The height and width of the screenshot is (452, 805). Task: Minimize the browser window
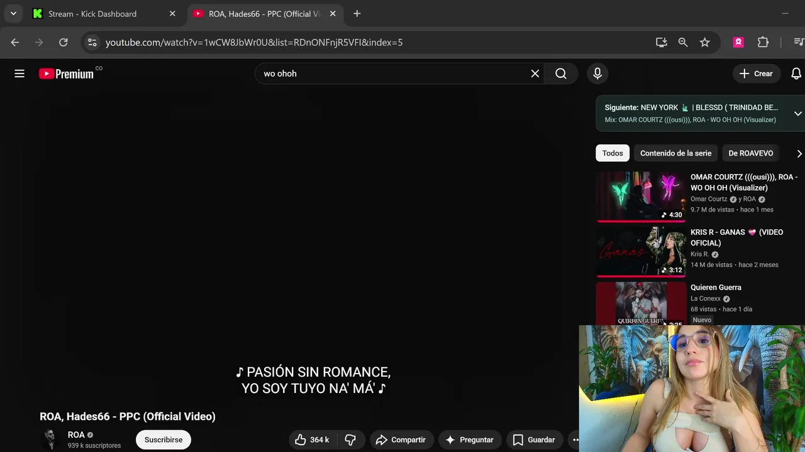[x=785, y=13]
